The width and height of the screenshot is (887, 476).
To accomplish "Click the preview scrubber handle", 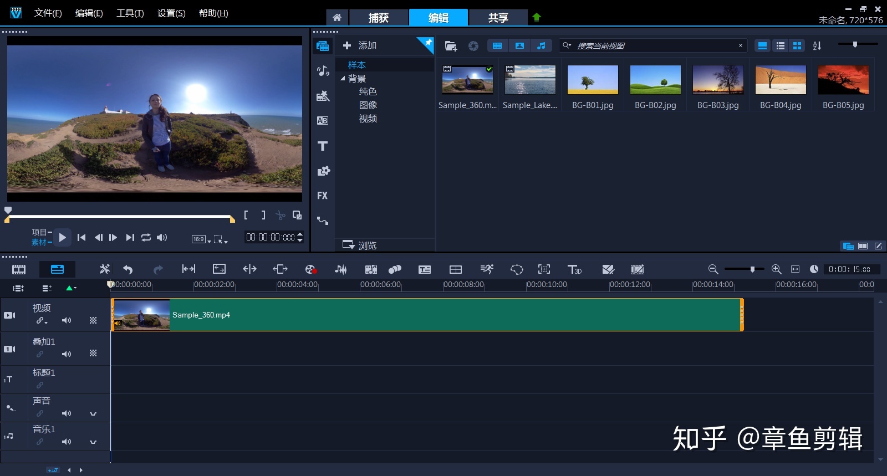I will point(8,210).
